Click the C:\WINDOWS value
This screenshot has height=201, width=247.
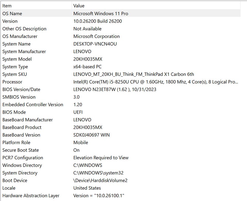[x=88, y=165]
